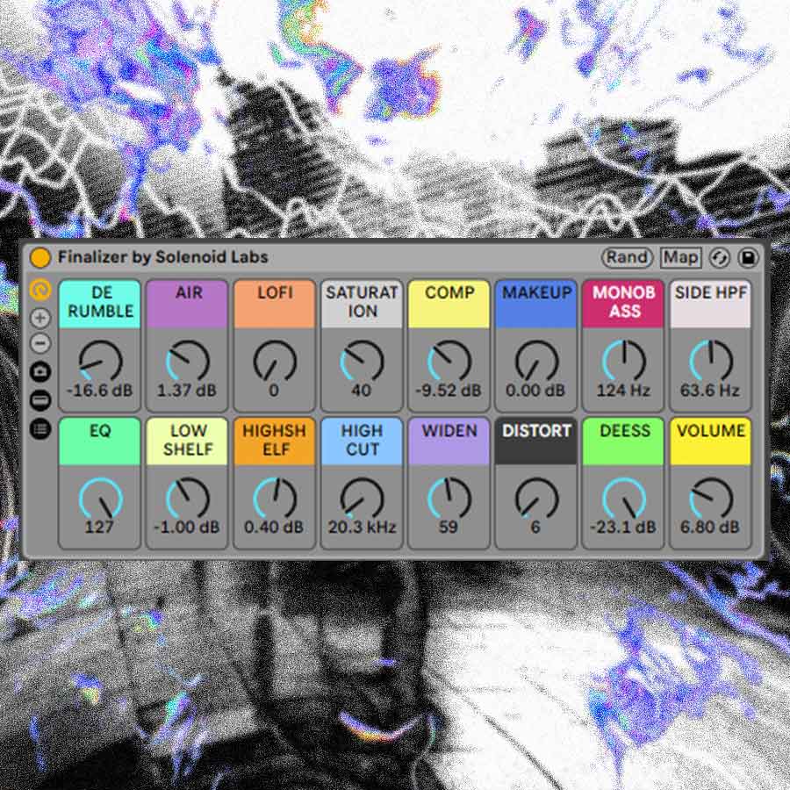Save the preset using the disk icon
The height and width of the screenshot is (790, 790).
746,258
